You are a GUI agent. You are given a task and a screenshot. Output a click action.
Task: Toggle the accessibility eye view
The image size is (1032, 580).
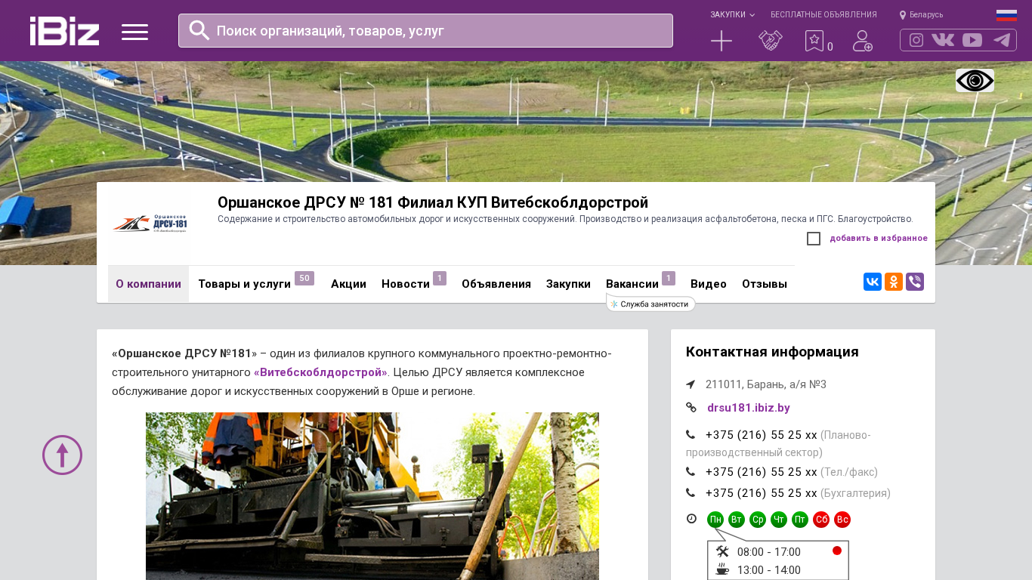975,80
